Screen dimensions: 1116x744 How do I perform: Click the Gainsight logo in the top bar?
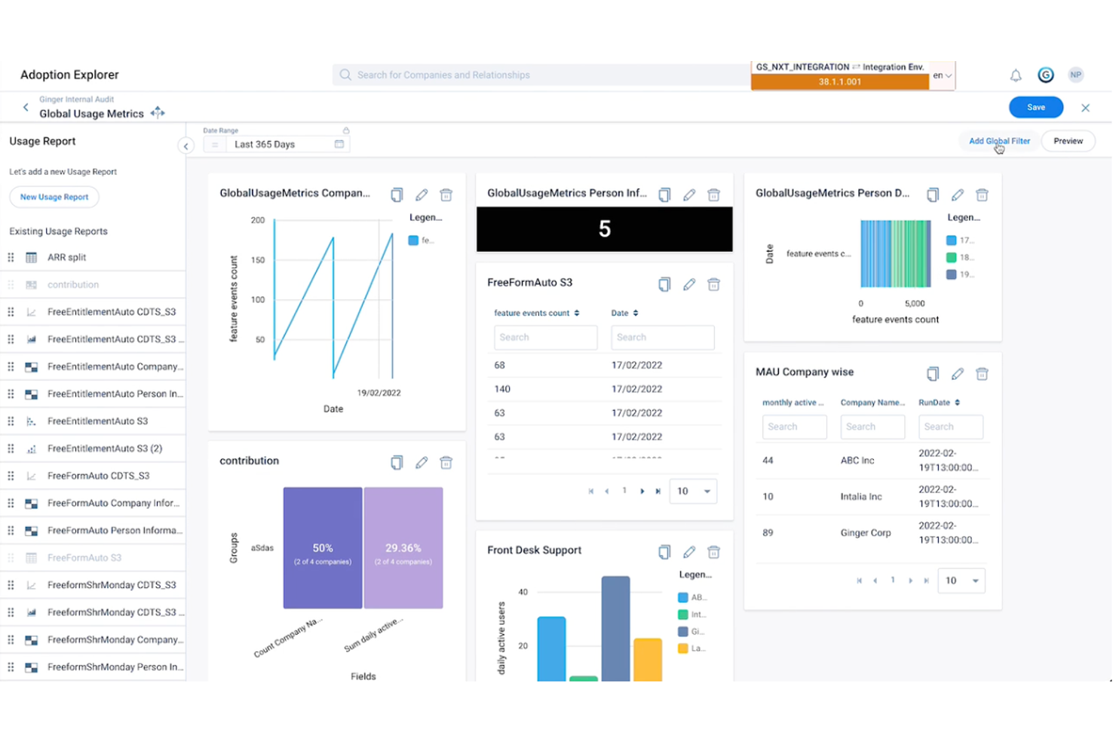point(1046,75)
